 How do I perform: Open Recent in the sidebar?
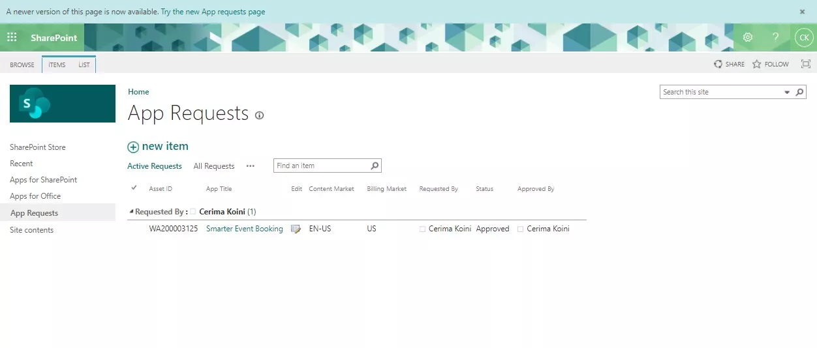pyautogui.click(x=22, y=164)
